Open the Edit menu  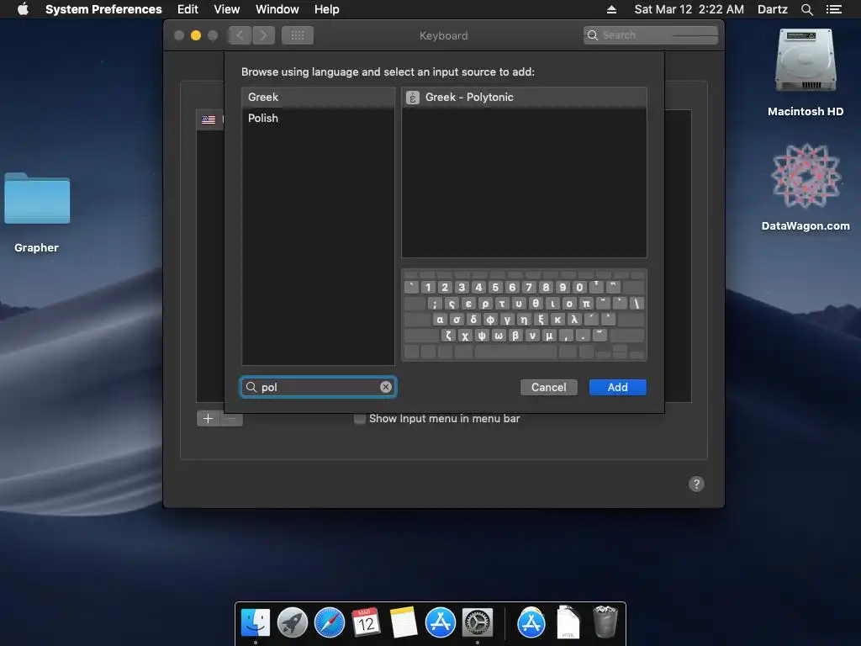188,9
